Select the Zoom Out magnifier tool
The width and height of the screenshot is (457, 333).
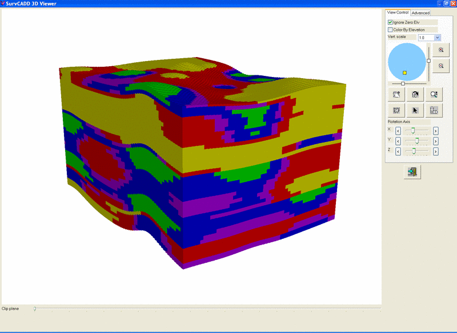pyautogui.click(x=440, y=66)
